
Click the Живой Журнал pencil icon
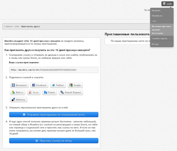(x=62, y=92)
